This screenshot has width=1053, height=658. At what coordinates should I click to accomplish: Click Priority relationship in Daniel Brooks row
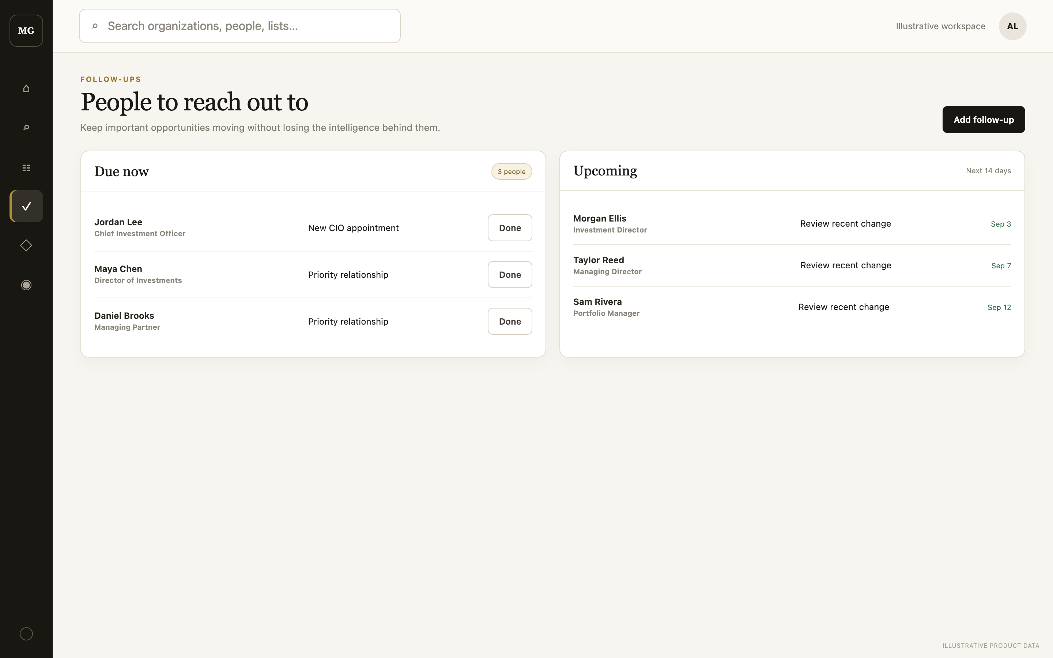348,322
